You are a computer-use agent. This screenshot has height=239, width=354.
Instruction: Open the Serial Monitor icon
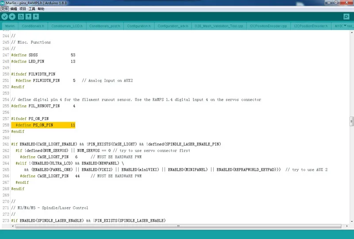click(x=346, y=16)
